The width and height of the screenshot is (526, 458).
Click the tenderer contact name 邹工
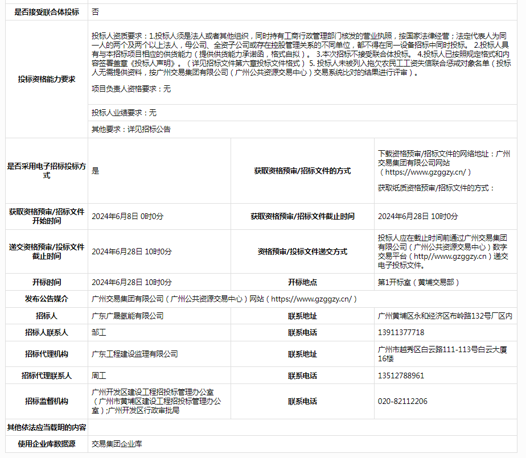click(x=99, y=332)
